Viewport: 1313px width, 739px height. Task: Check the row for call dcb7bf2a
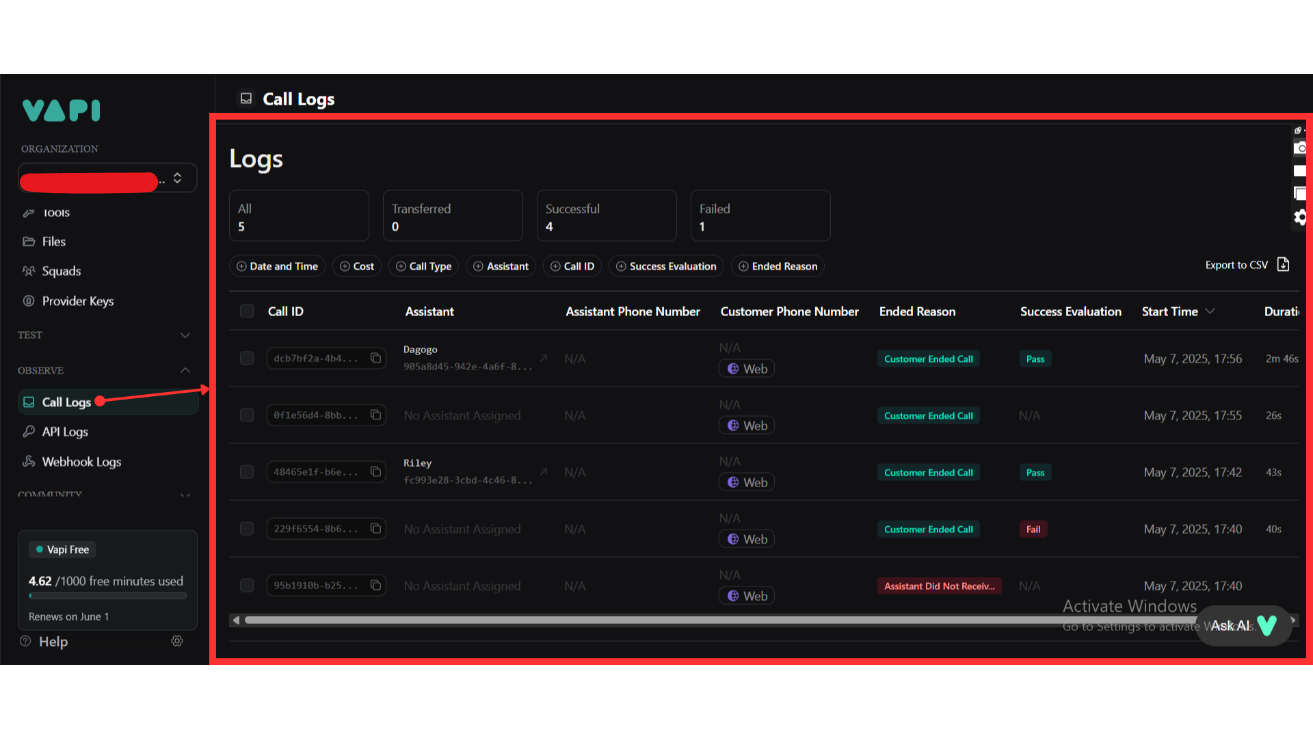click(x=247, y=359)
